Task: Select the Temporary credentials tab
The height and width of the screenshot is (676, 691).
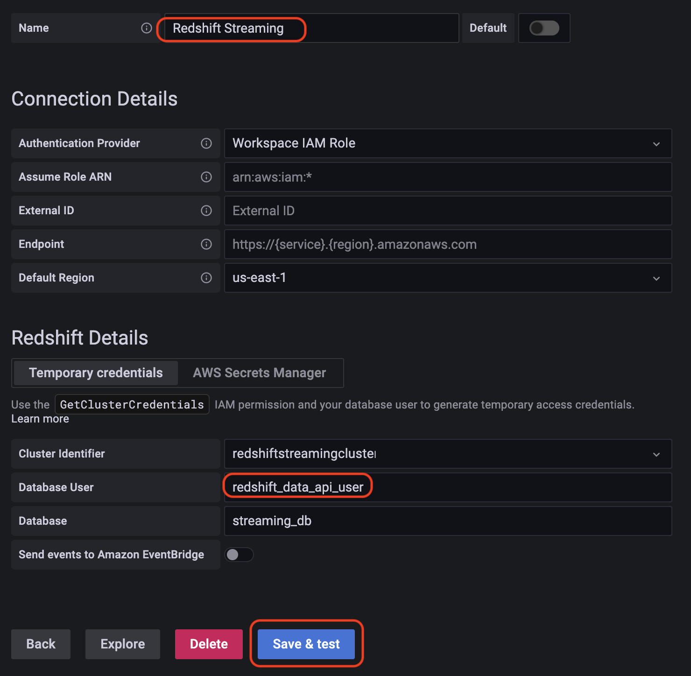Action: [x=96, y=373]
